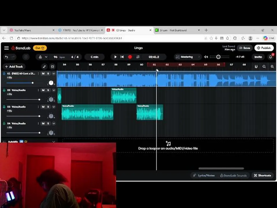Open the BandLab hamburger menu
277x208 pixels.
7,48
